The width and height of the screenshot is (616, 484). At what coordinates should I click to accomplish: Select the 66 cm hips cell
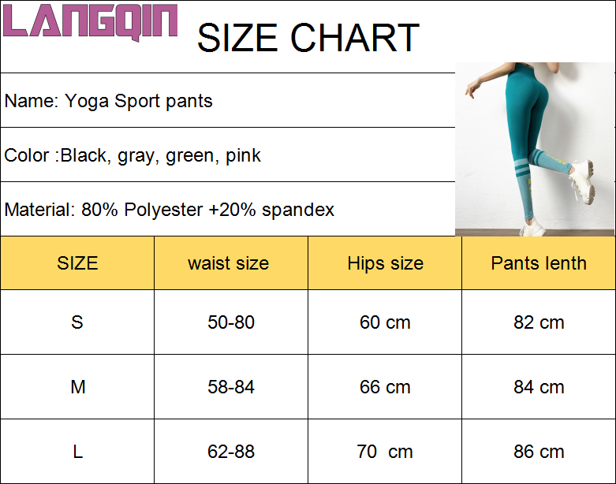385,387
